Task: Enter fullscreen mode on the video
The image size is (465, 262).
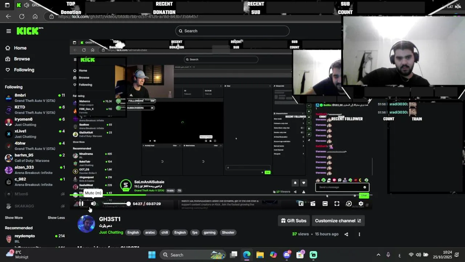Action: [337, 204]
